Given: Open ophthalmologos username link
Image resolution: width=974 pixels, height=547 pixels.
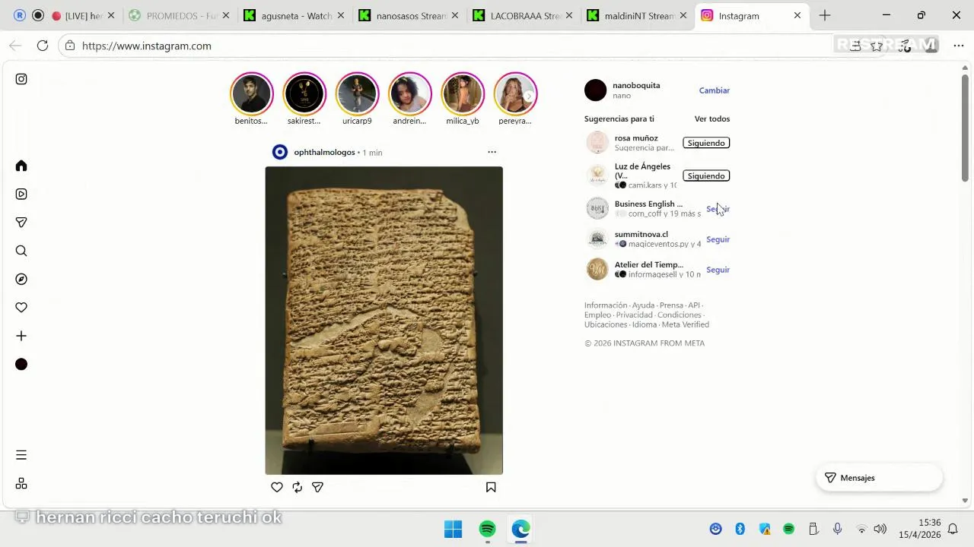Looking at the screenshot, I should [x=324, y=152].
